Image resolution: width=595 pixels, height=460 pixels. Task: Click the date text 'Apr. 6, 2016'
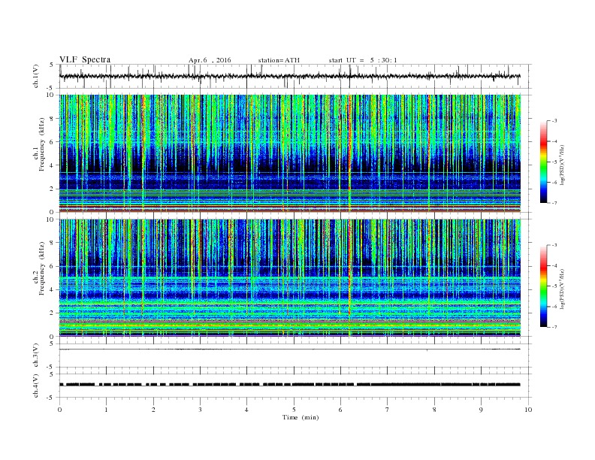point(210,60)
